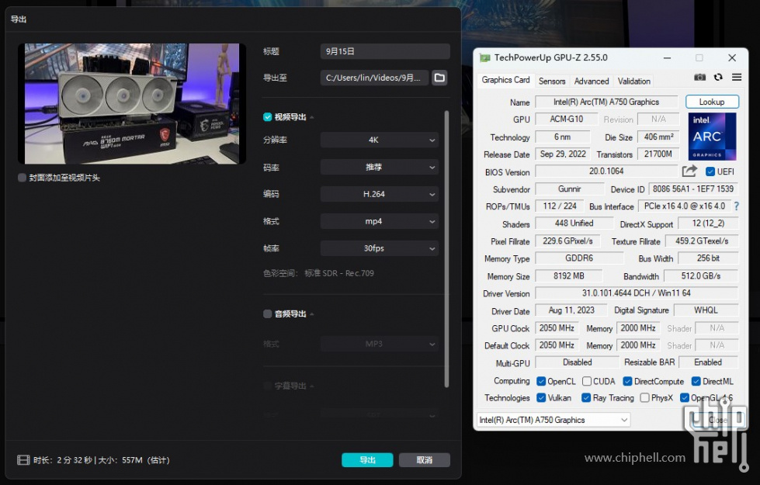Click the Name field Intel(R) Arc(TM) A750 Graphics
Screen dimensions: 760x485
pos(606,102)
